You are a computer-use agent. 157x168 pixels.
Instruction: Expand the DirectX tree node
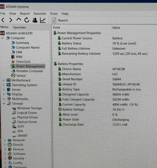click(x=5, y=145)
